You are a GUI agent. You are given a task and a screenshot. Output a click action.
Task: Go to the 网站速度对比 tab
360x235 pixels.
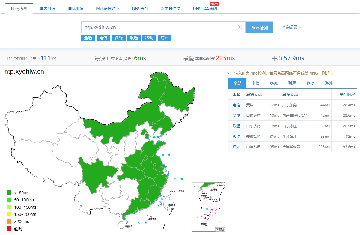pos(108,9)
